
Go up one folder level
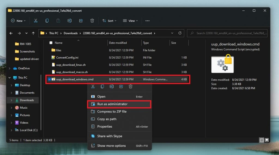pyautogui.click(x=33, y=33)
